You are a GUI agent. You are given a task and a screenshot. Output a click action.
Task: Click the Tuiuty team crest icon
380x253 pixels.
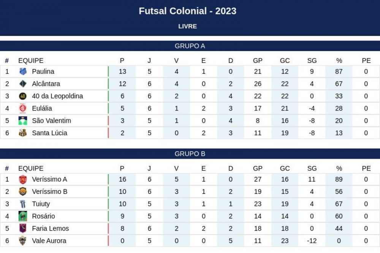tap(23, 204)
